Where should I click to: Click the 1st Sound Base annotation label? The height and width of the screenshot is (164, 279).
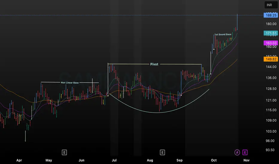[223, 34]
